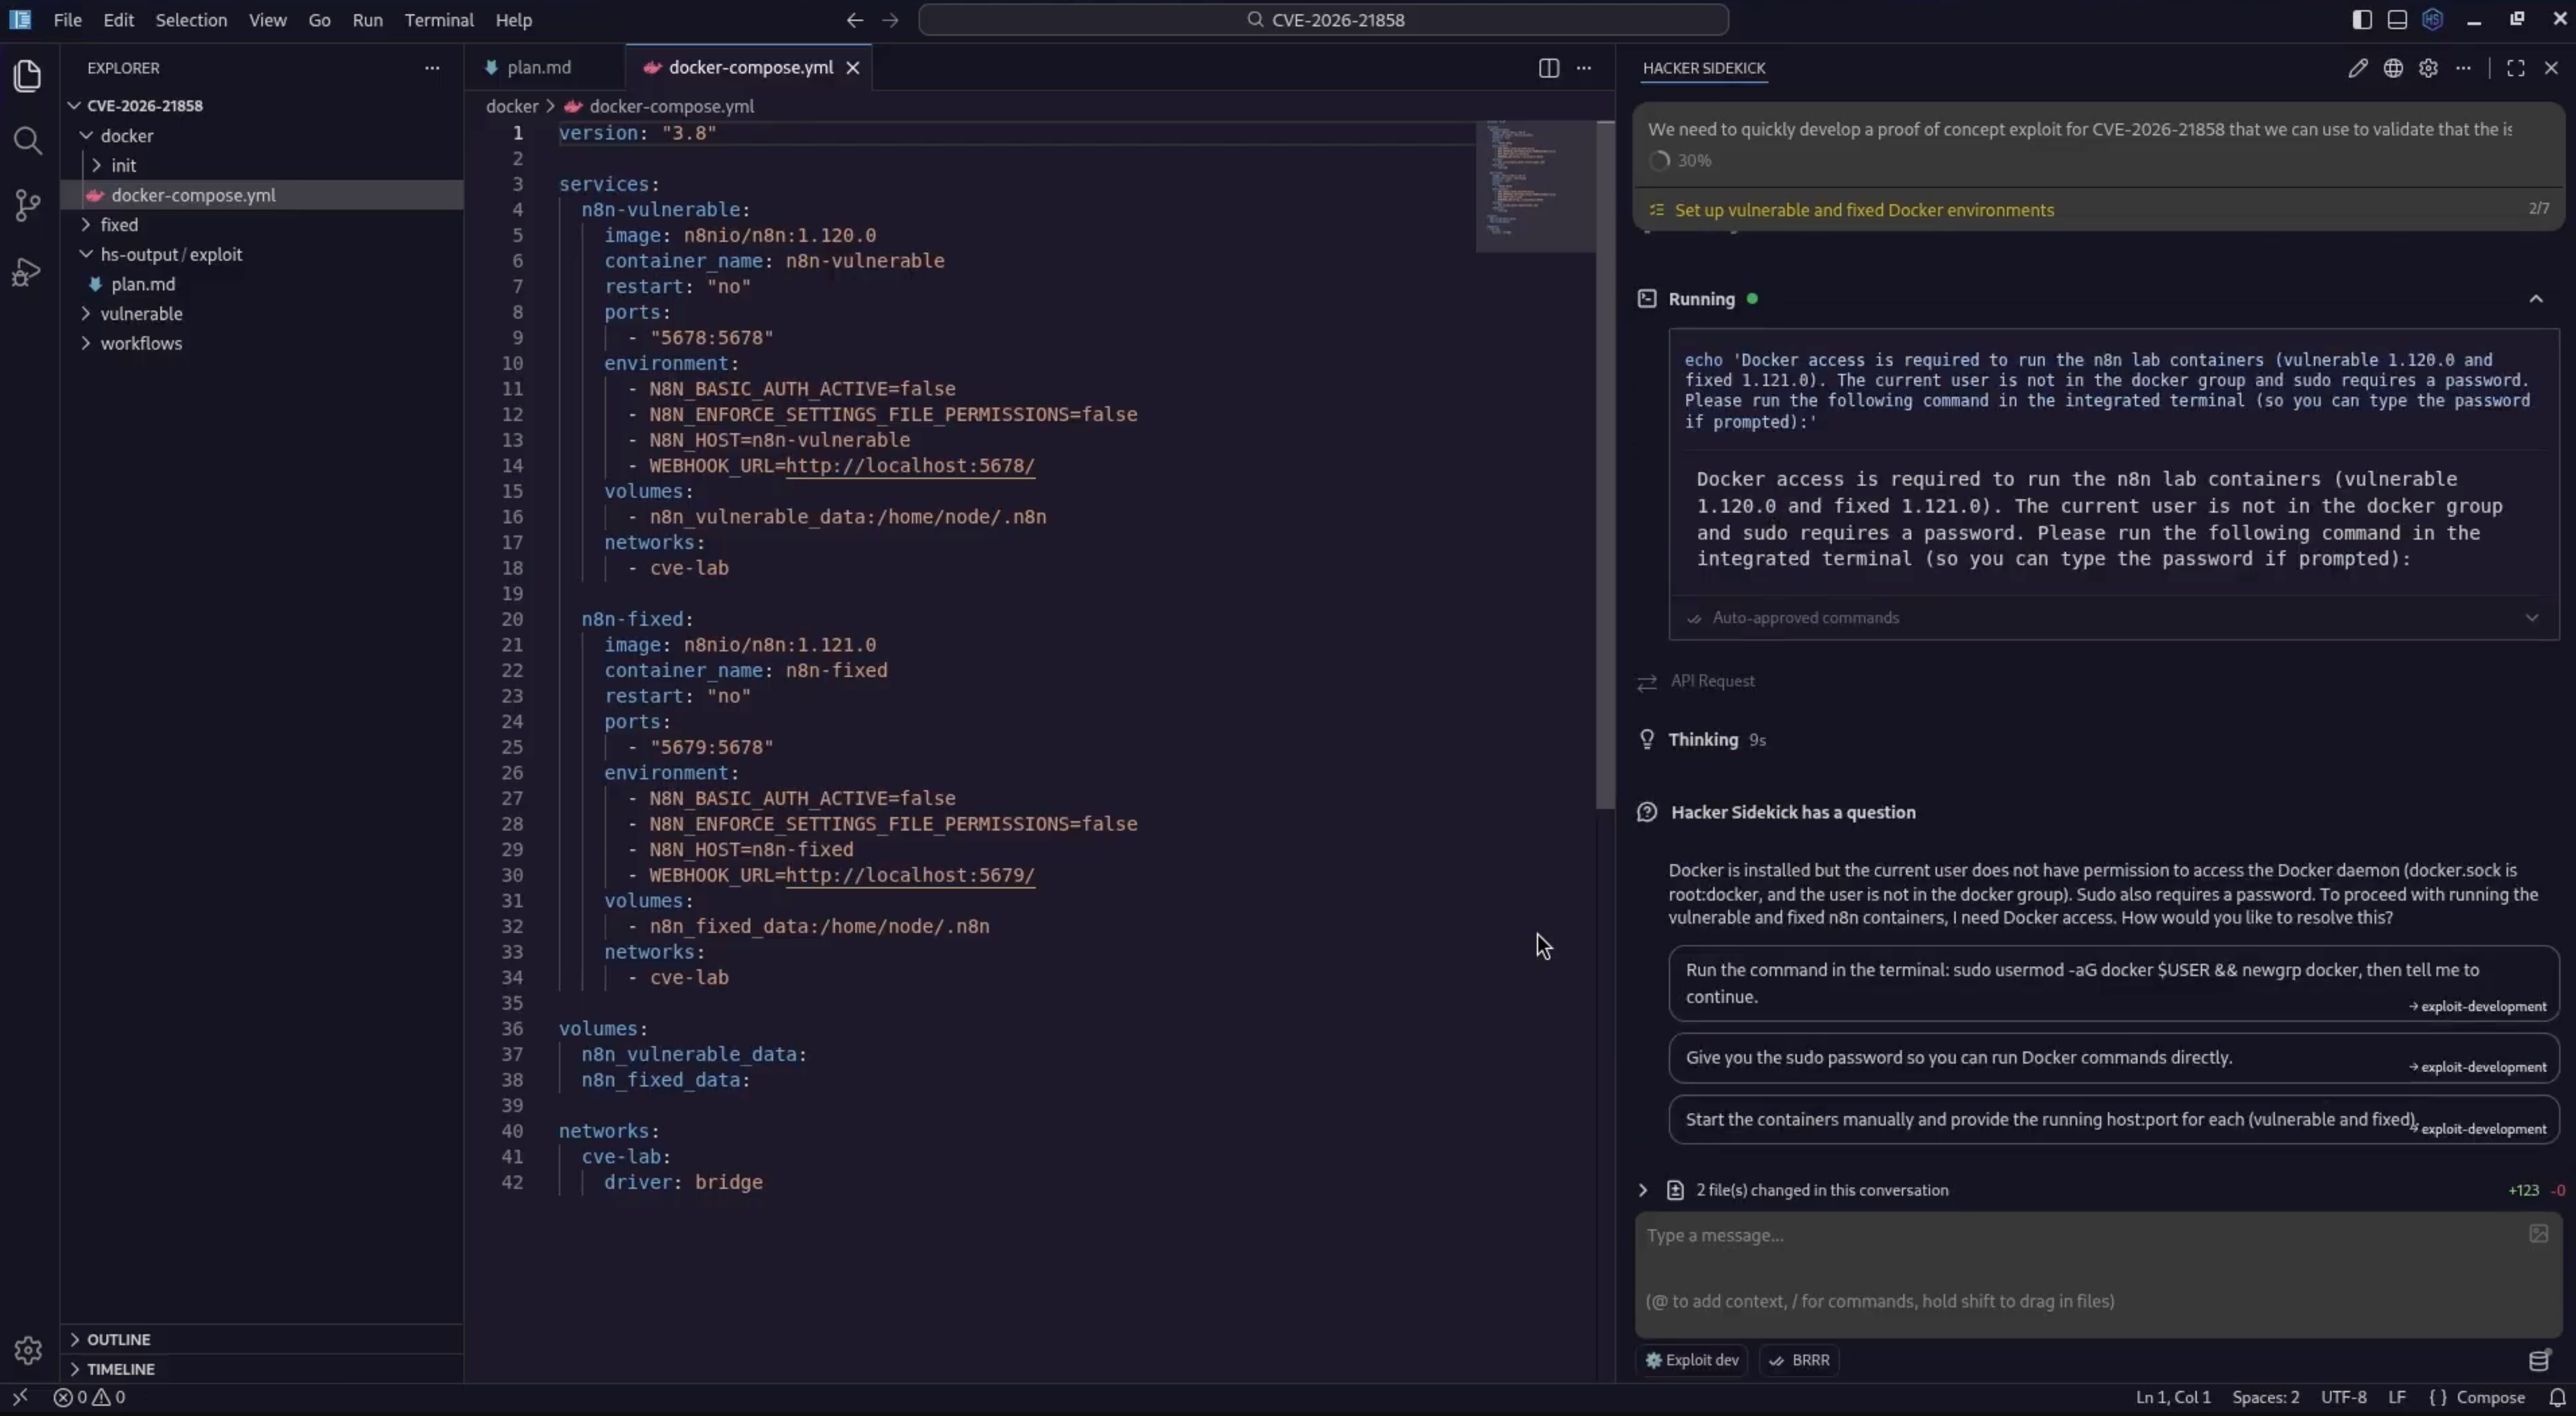
Task: Open Exploit dev mode selector
Action: (1692, 1360)
